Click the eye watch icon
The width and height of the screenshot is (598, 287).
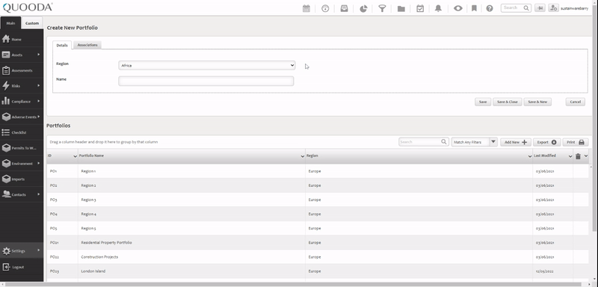pyautogui.click(x=458, y=8)
